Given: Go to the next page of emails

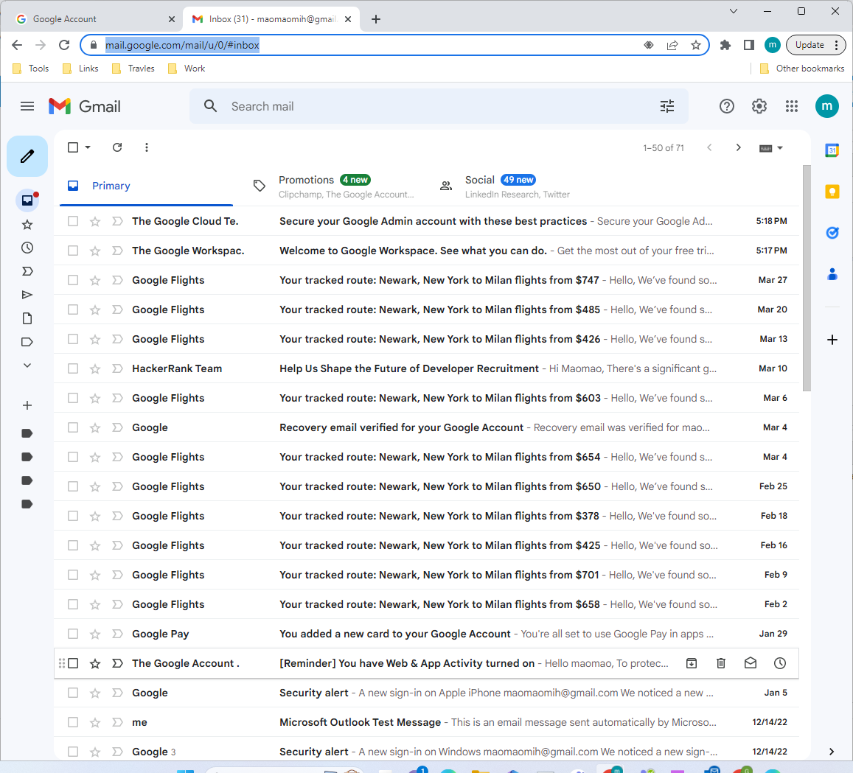Looking at the screenshot, I should 738,147.
